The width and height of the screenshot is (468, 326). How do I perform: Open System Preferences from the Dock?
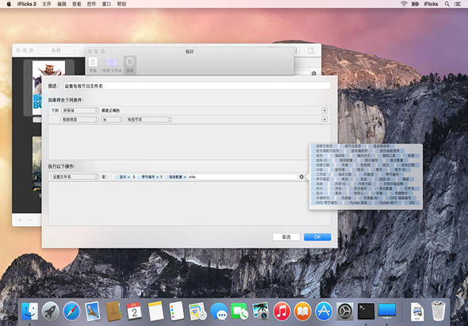(x=345, y=311)
